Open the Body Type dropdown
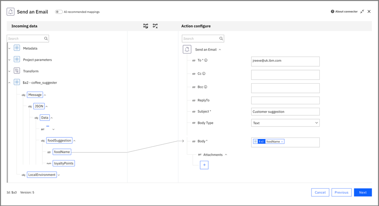 click(285, 123)
